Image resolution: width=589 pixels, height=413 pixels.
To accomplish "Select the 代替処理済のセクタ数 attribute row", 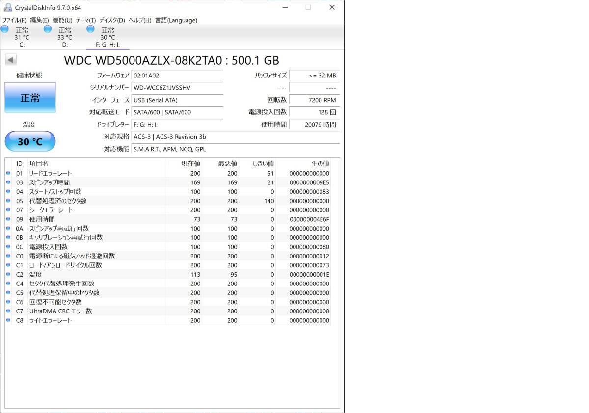I will pos(168,201).
